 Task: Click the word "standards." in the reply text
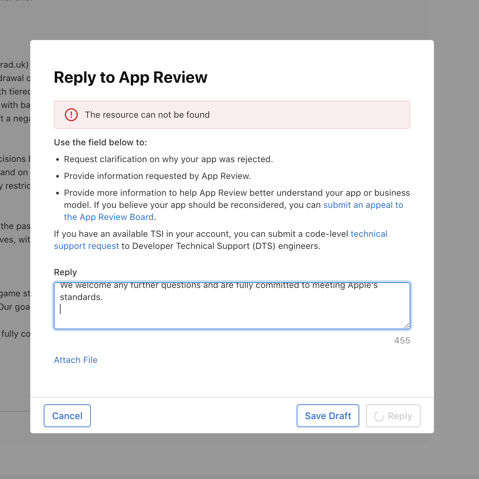[x=81, y=297]
